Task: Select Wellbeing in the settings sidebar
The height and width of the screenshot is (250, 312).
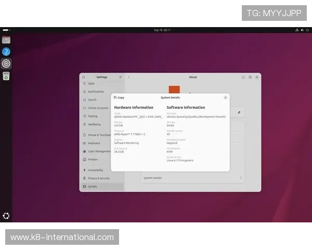Action: click(x=94, y=124)
